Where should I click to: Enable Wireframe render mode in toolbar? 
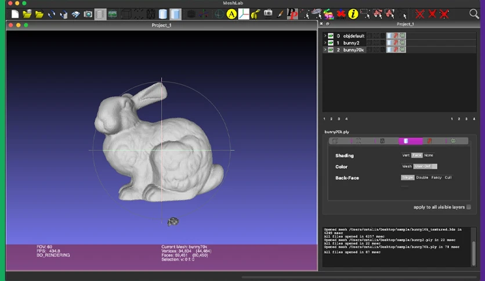tap(151, 15)
